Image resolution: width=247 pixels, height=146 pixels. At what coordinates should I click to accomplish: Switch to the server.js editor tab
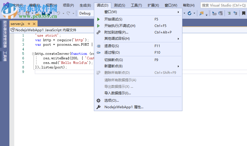[x=17, y=24]
